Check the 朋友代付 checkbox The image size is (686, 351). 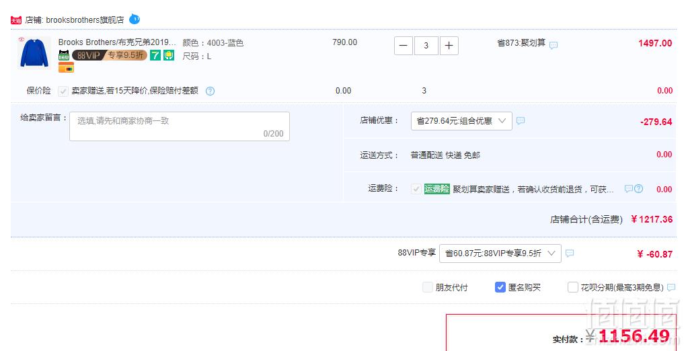(428, 287)
